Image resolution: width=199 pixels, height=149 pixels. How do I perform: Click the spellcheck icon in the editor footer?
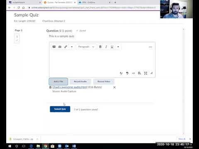tap(121, 73)
